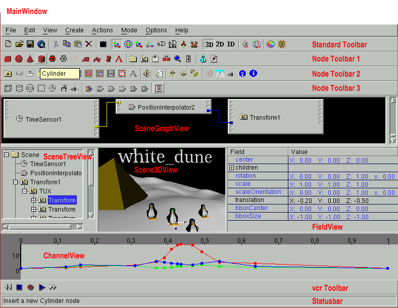Click the Play button in the vcr toolbar
398x308 pixels.
[x=42, y=287]
